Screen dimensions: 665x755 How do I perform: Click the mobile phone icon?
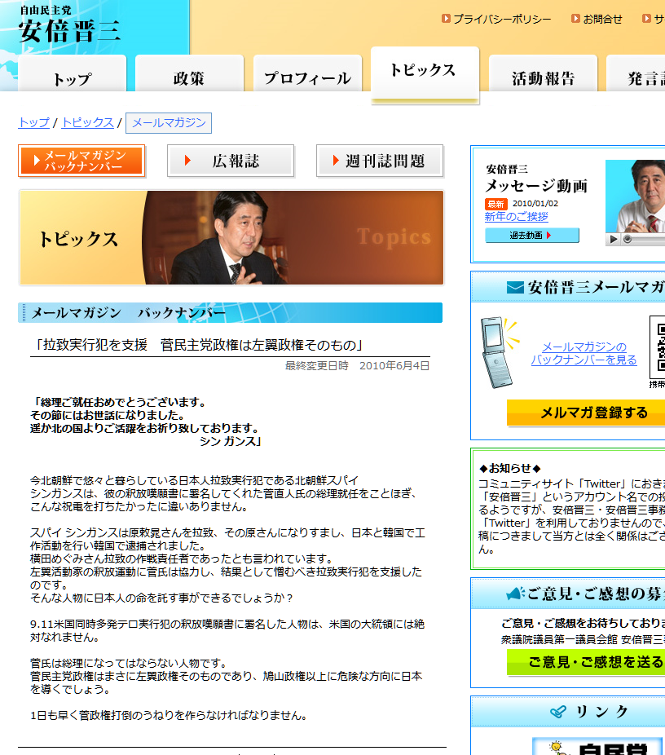498,352
